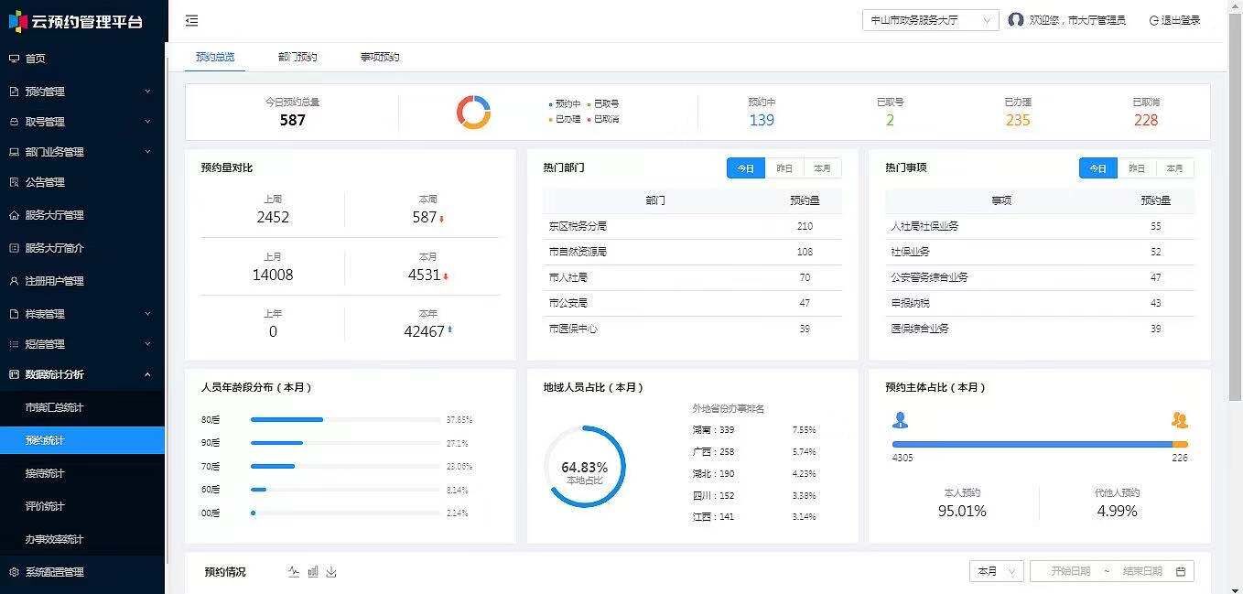Viewport: 1243px width, 594px height.
Task: Click the calendar icon in date range field
Action: (1181, 571)
